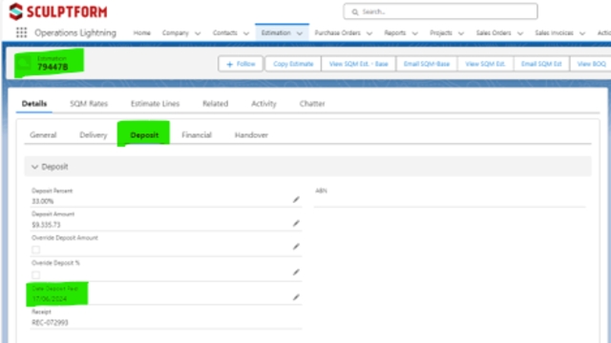
Task: Click the Date Deposit Paid value
Action: pos(50,298)
